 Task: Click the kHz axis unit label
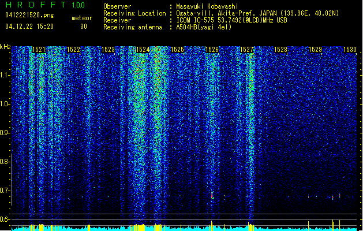[x=5, y=47]
